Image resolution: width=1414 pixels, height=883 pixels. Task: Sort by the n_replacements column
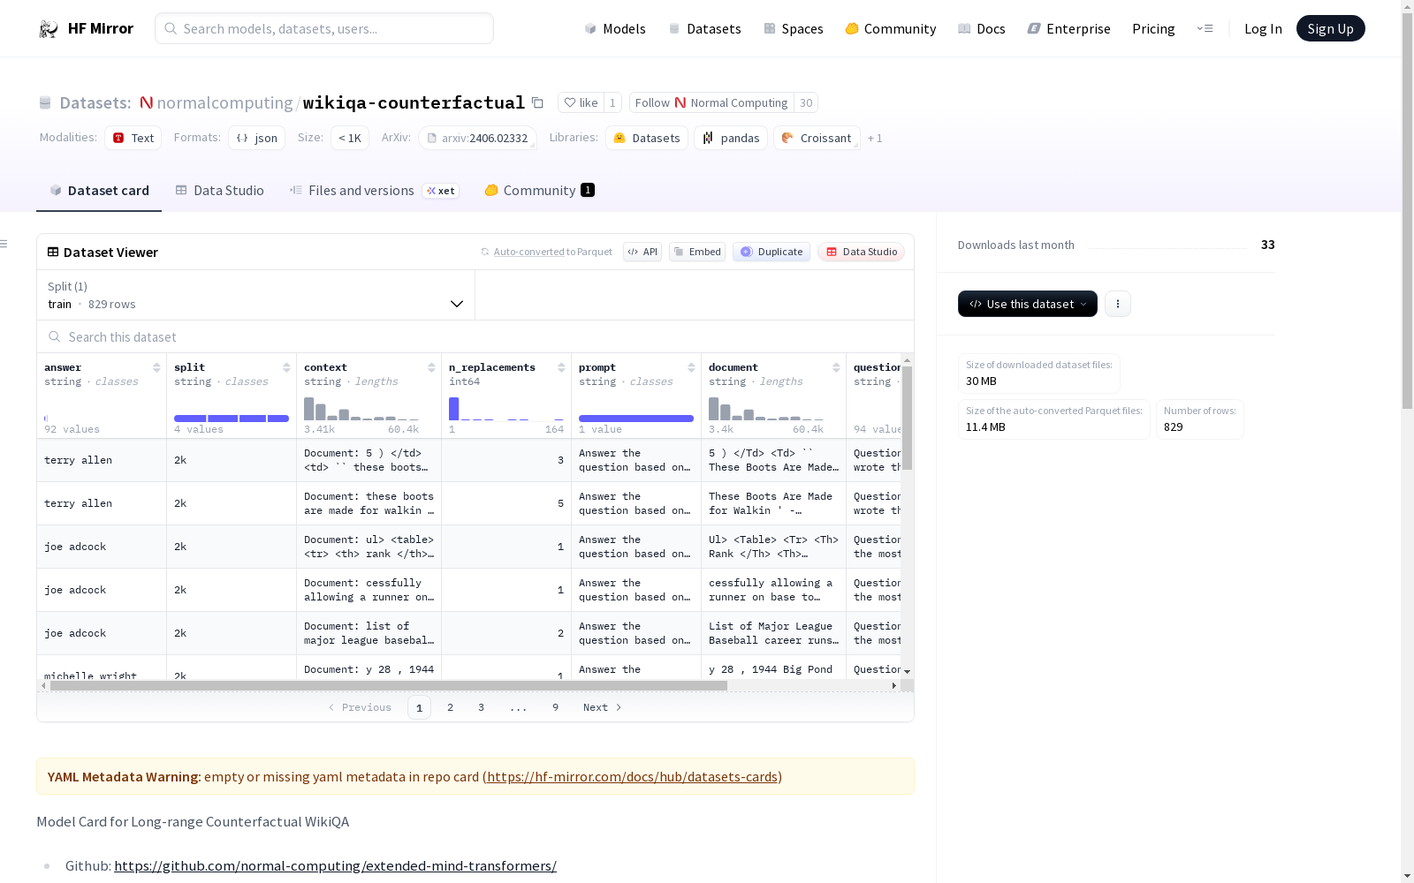pos(561,367)
